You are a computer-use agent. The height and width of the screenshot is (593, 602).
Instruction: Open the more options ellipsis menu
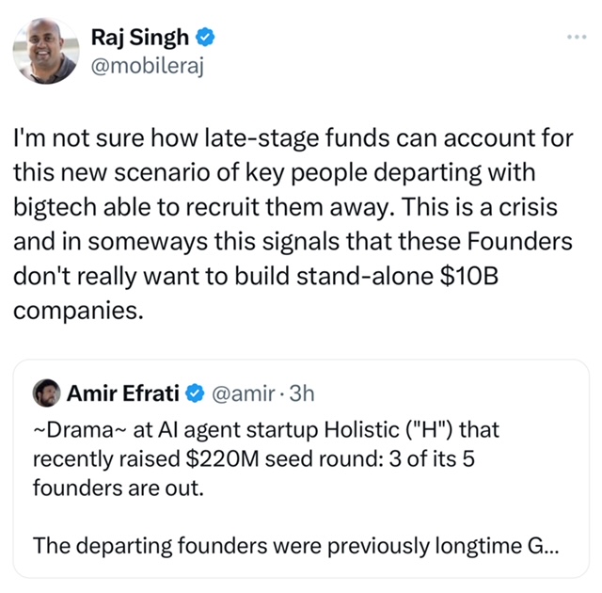coord(576,37)
